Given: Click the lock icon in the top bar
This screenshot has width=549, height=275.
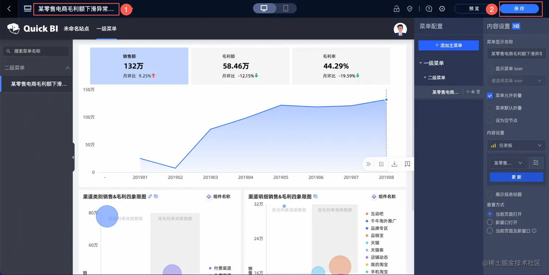Looking at the screenshot, I should pyautogui.click(x=396, y=9).
